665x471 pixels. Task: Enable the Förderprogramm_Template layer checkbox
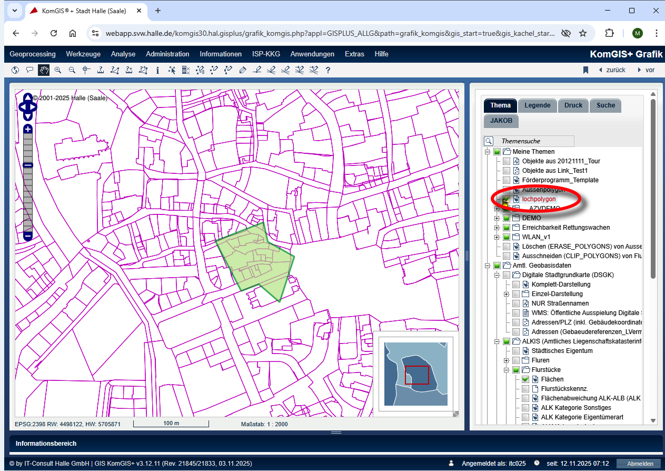coord(506,180)
